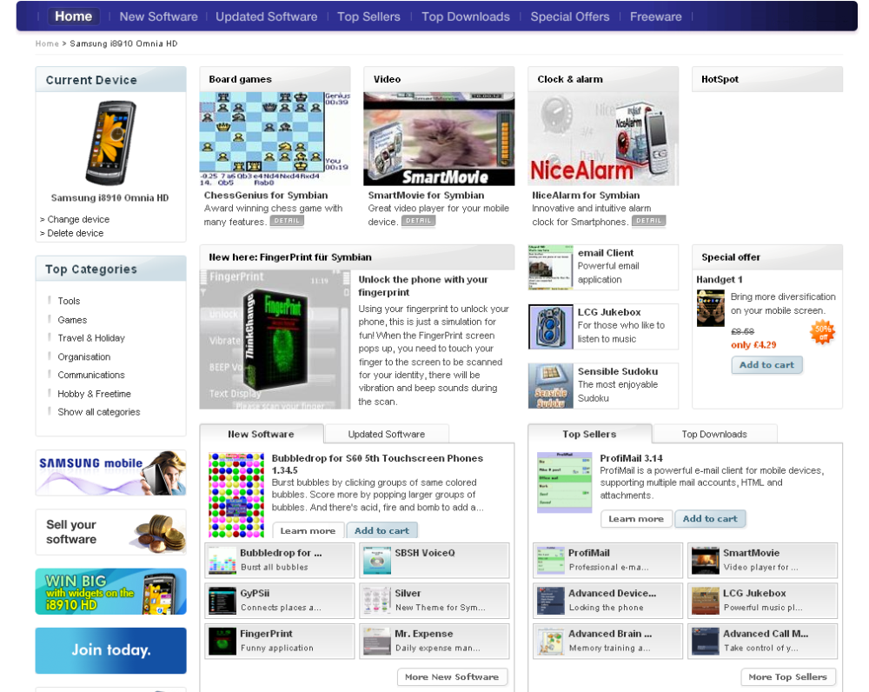Viewport: 869px width, 692px height.
Task: Add Handget 1 special offer to cart
Action: coord(767,365)
